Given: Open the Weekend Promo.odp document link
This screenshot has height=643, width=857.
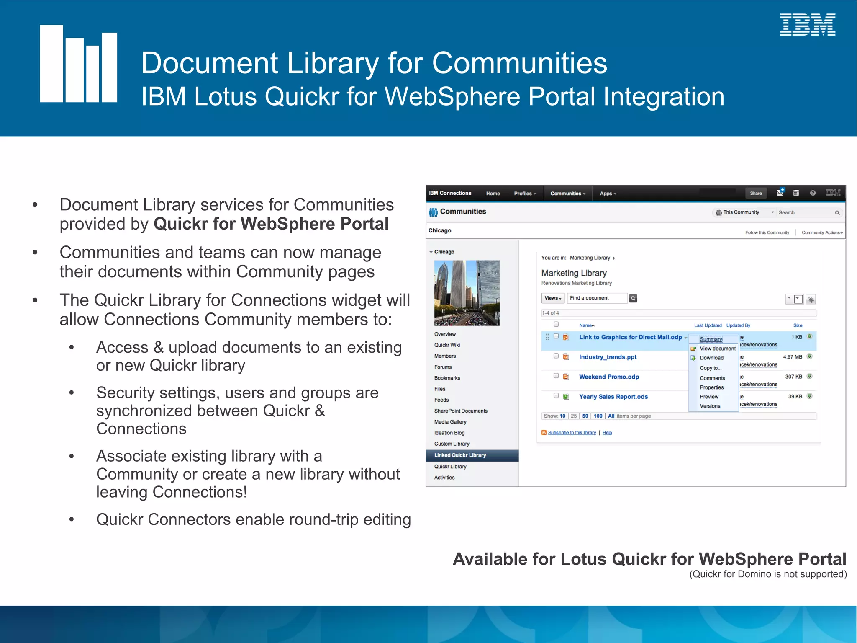Looking at the screenshot, I should pyautogui.click(x=609, y=377).
